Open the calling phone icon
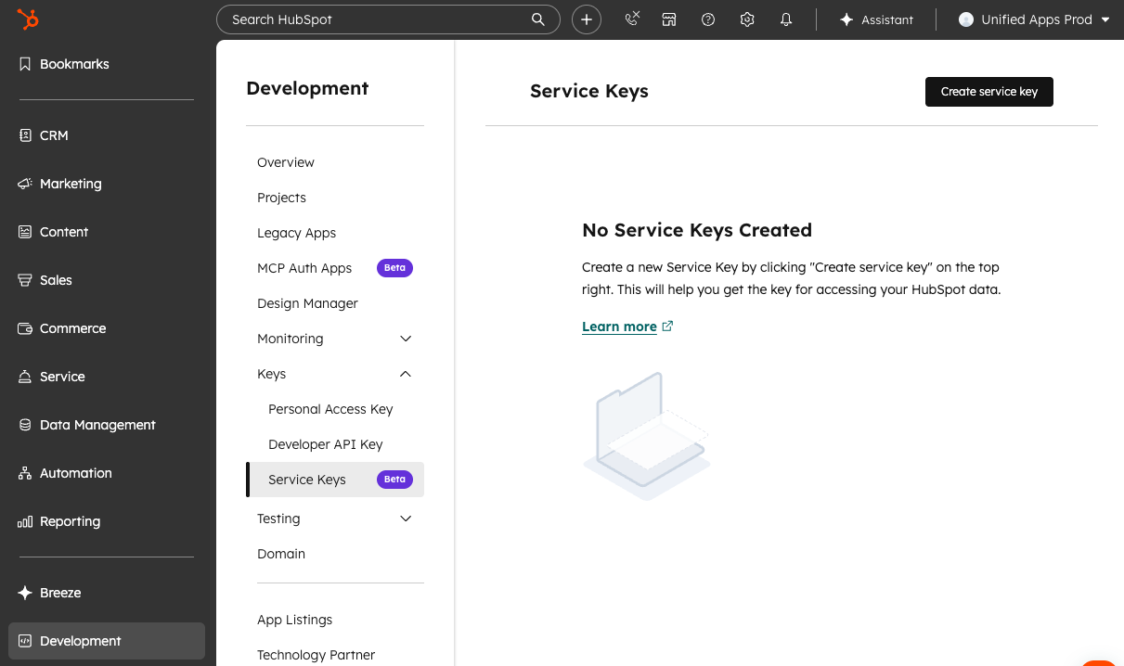 (632, 19)
